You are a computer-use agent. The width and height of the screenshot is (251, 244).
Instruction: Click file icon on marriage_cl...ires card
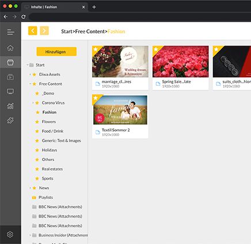coord(98,83)
